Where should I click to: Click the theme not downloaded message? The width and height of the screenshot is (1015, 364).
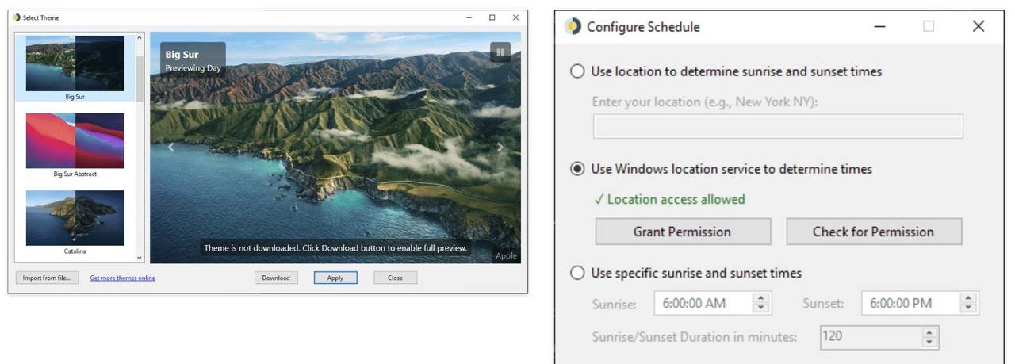pos(335,248)
